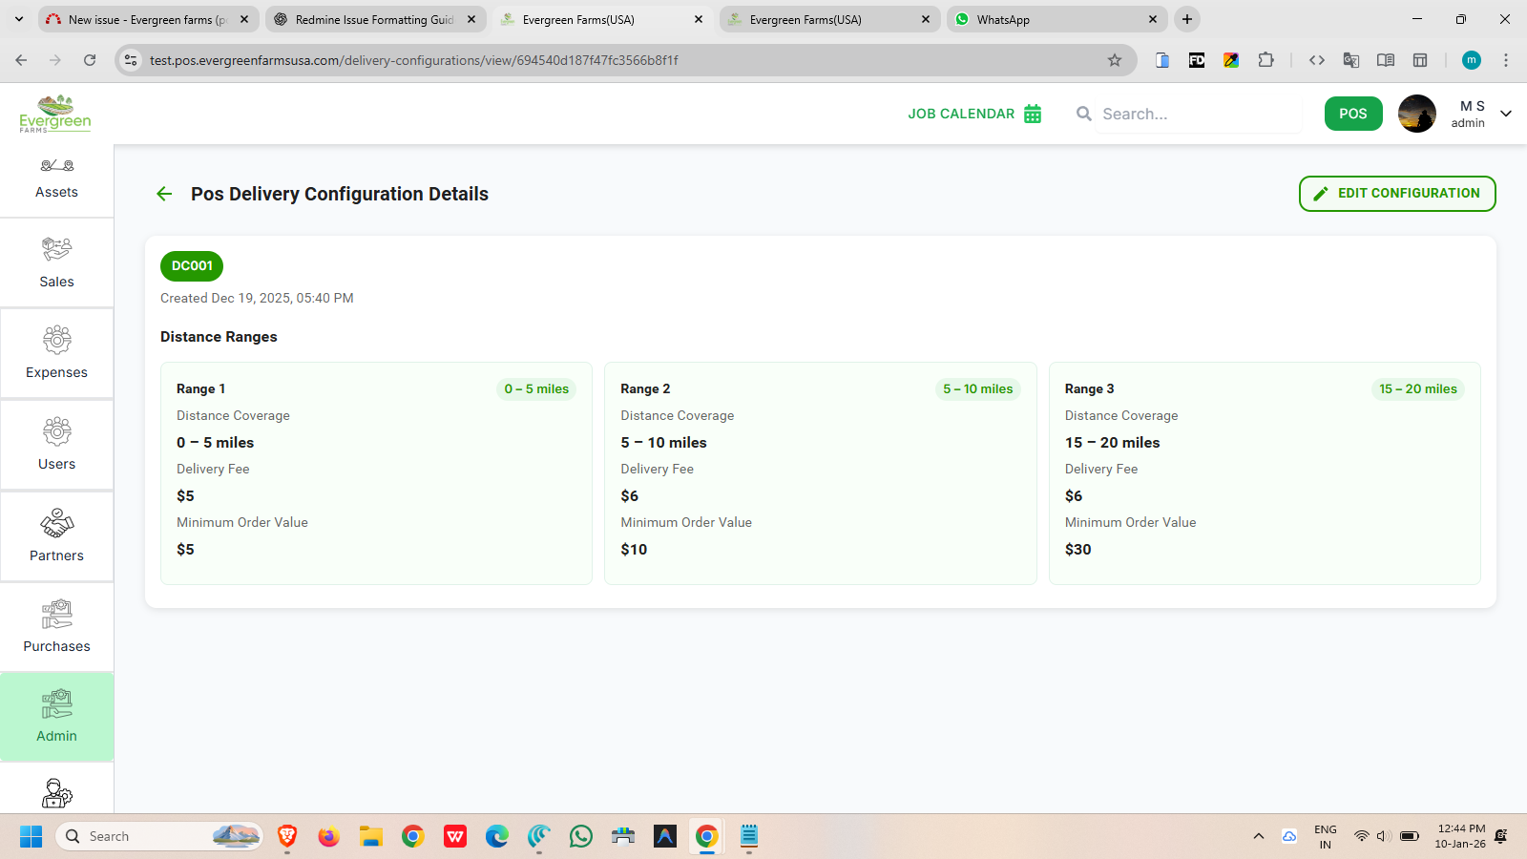Open the Assets sidebar section
The width and height of the screenshot is (1527, 859).
56,178
